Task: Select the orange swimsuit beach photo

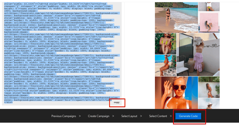Action: tap(166, 65)
